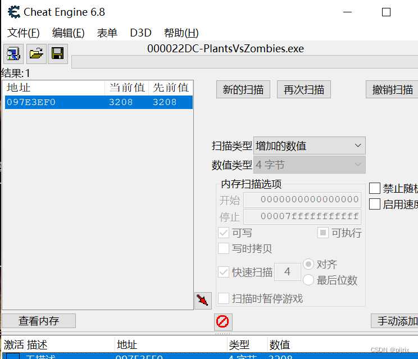Open the D3D menu
Screen dimensions: 418x359
click(x=140, y=33)
